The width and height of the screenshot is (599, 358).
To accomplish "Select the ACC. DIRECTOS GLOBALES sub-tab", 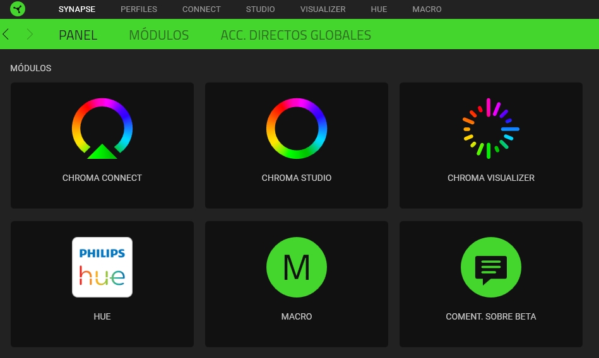I will [x=295, y=35].
